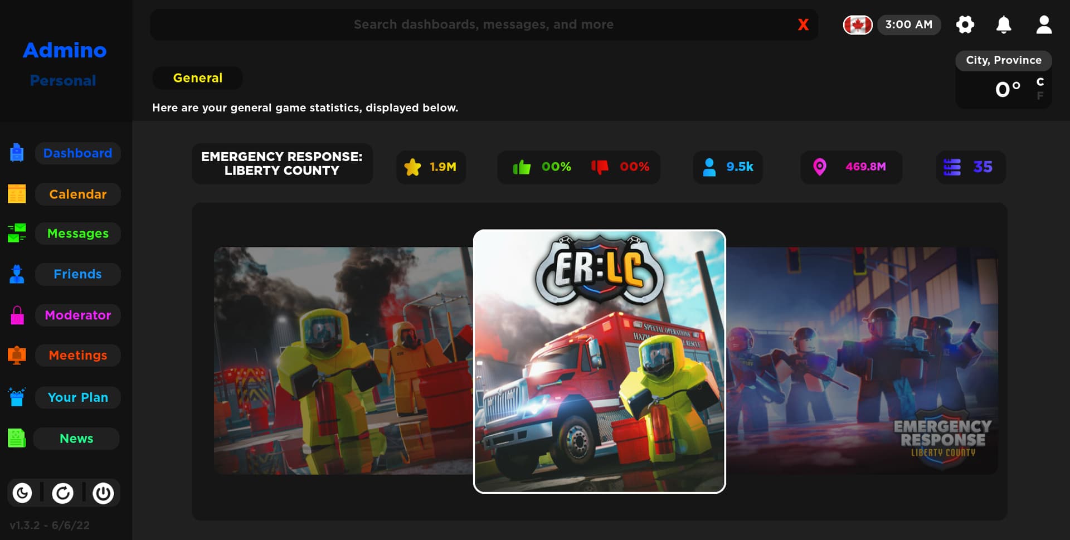Viewport: 1070px width, 540px height.
Task: Click the Your Plan gift icon
Action: [17, 397]
